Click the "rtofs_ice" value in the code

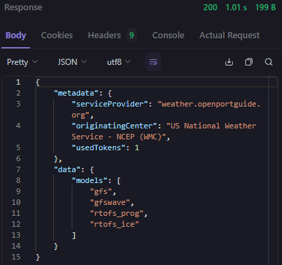(x=115, y=224)
